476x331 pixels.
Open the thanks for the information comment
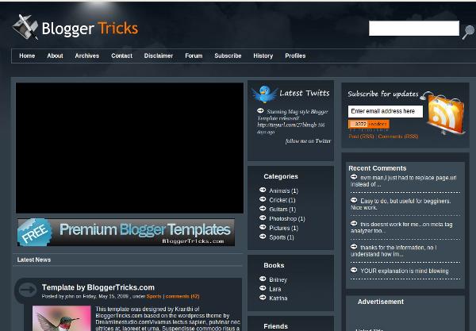[x=393, y=251]
